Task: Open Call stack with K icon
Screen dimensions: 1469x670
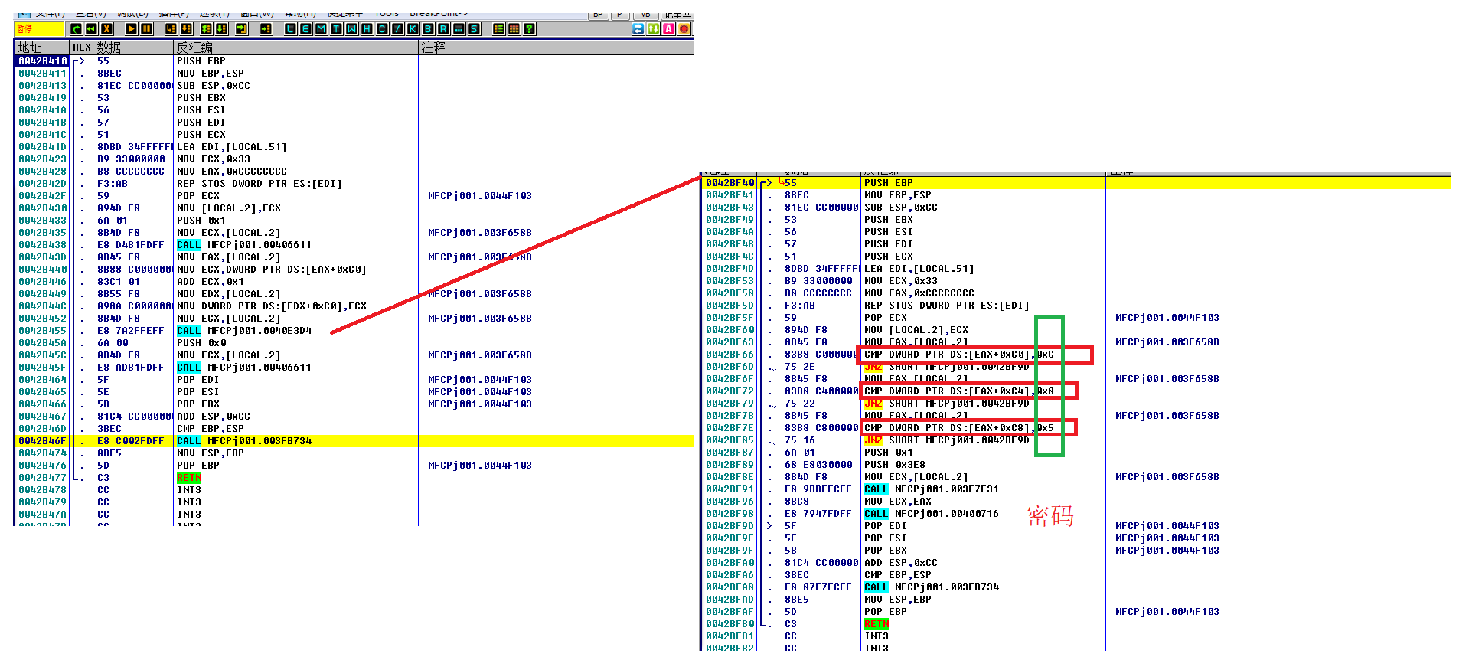Action: (413, 29)
